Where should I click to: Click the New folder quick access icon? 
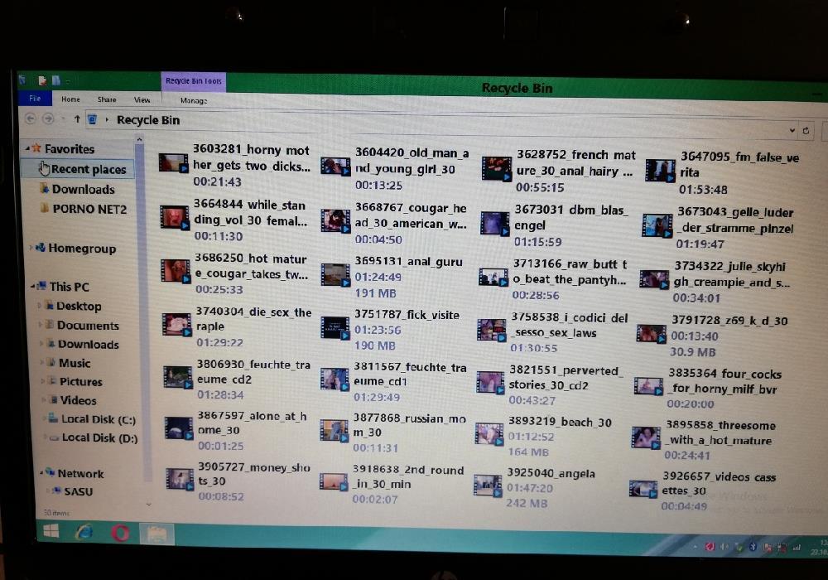[x=56, y=80]
